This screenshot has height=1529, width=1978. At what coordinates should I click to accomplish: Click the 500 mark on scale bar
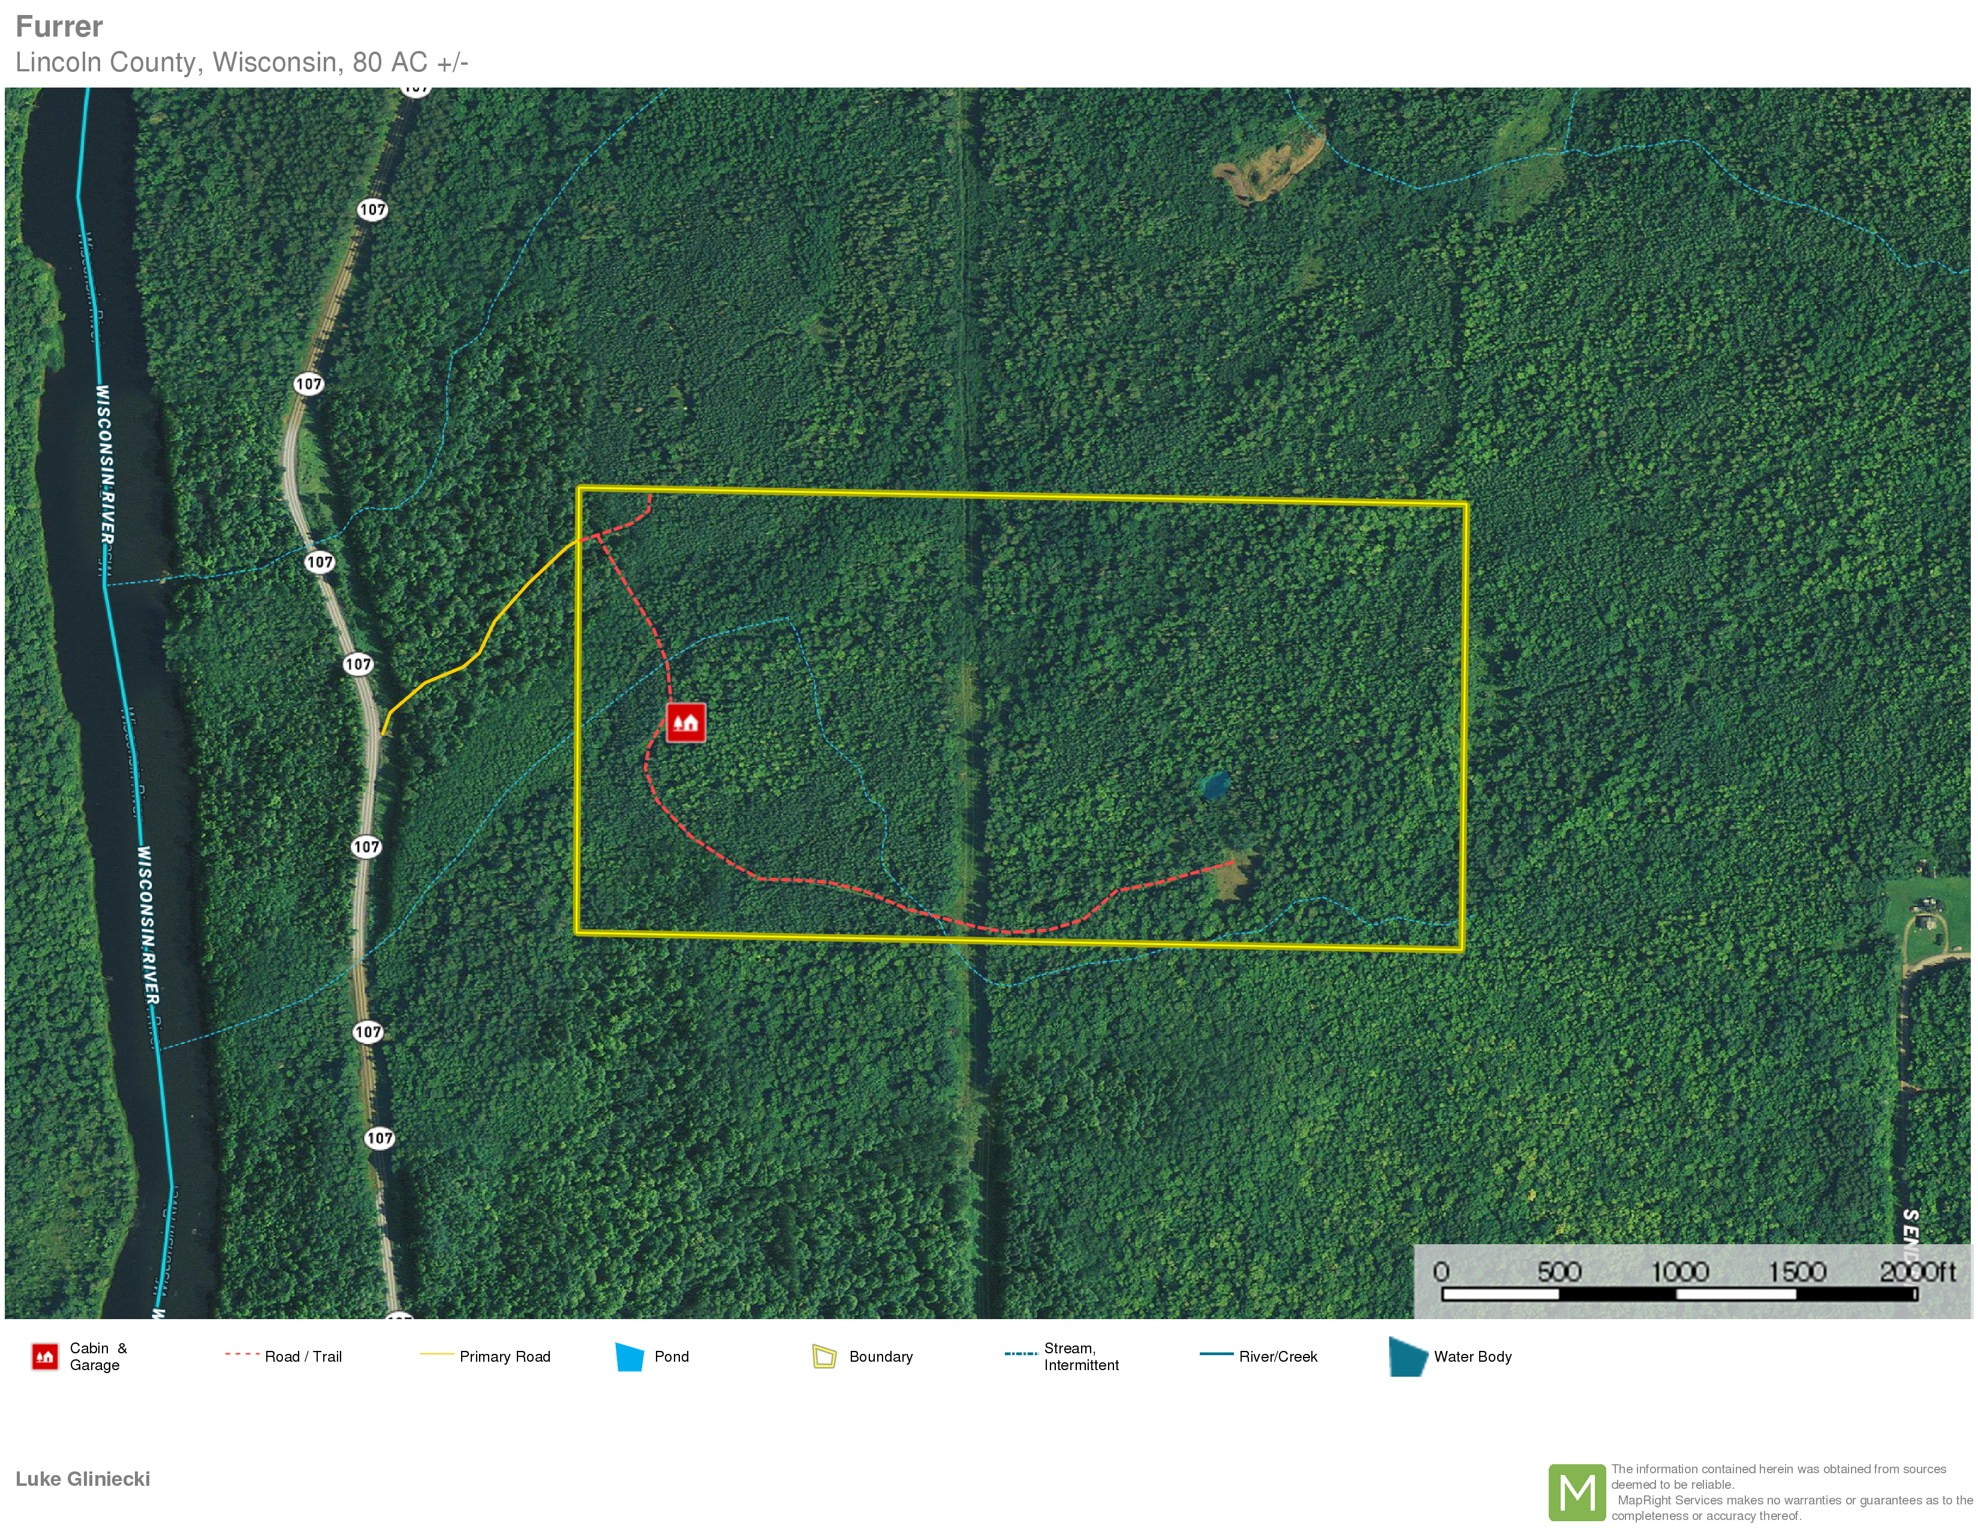click(x=1559, y=1272)
